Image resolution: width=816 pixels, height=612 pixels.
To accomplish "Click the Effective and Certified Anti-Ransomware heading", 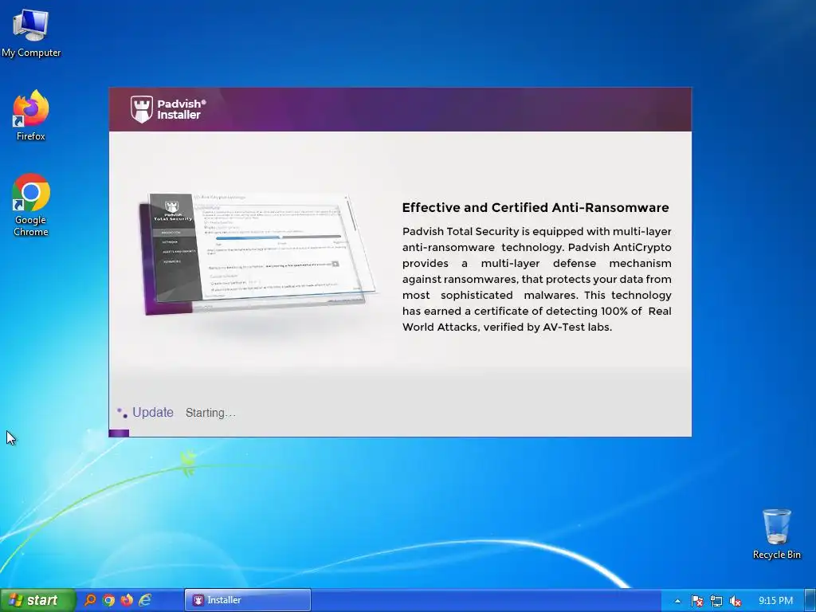I will coord(535,208).
